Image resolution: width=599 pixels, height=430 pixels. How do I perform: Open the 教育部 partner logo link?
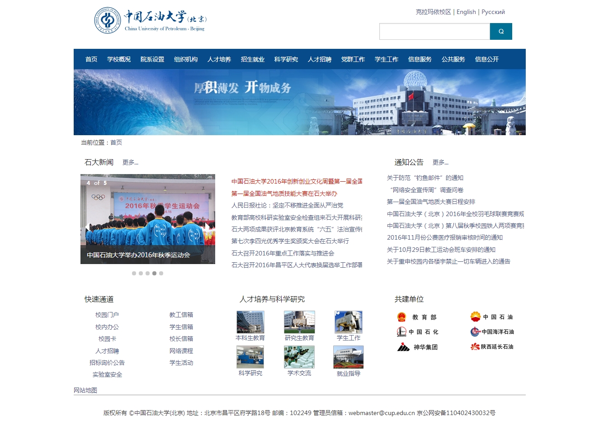click(416, 317)
